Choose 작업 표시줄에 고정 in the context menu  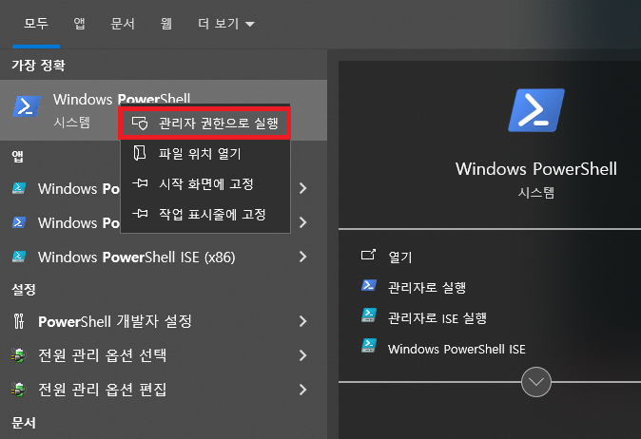(204, 214)
